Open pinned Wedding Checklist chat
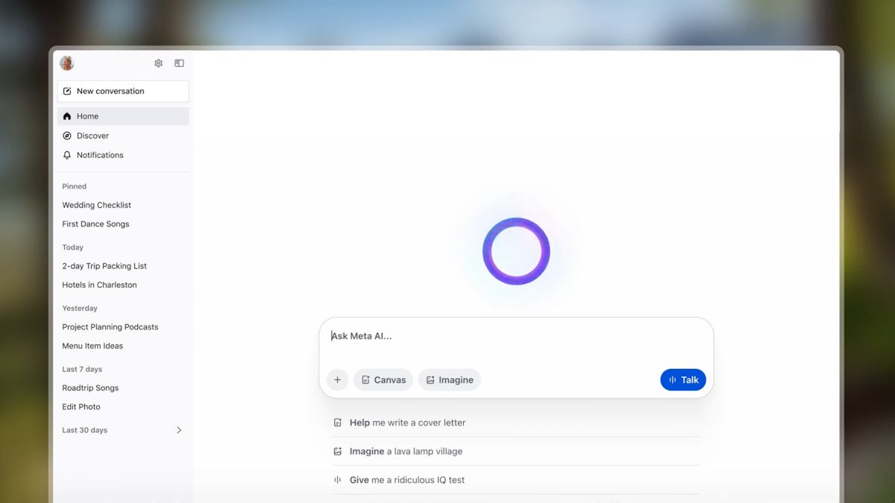 (x=97, y=205)
